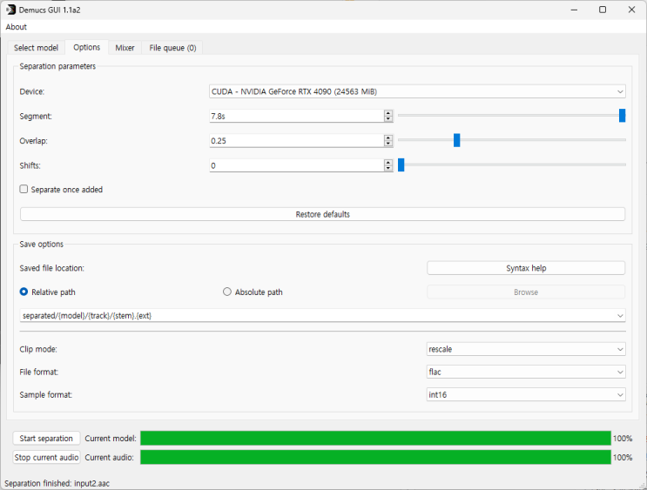
Task: Increase Segment value with spinner up arrow
Action: [388, 113]
